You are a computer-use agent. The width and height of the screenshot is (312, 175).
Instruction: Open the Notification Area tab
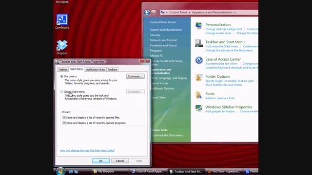click(95, 70)
